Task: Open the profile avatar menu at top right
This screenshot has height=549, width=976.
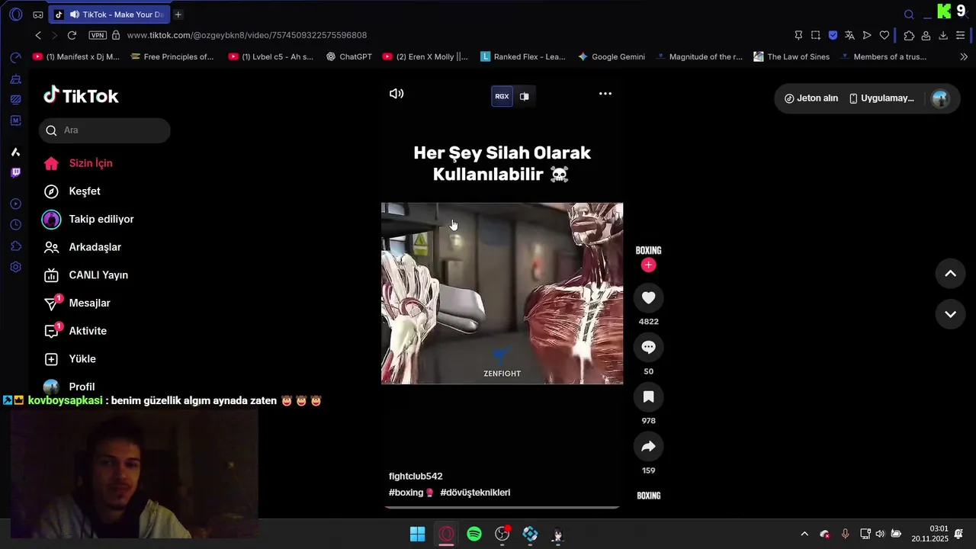Action: click(940, 98)
